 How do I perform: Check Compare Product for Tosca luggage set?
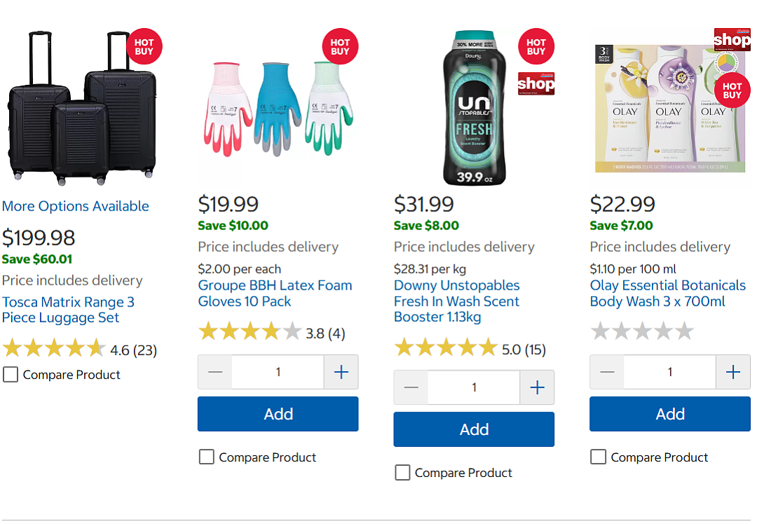(x=11, y=375)
